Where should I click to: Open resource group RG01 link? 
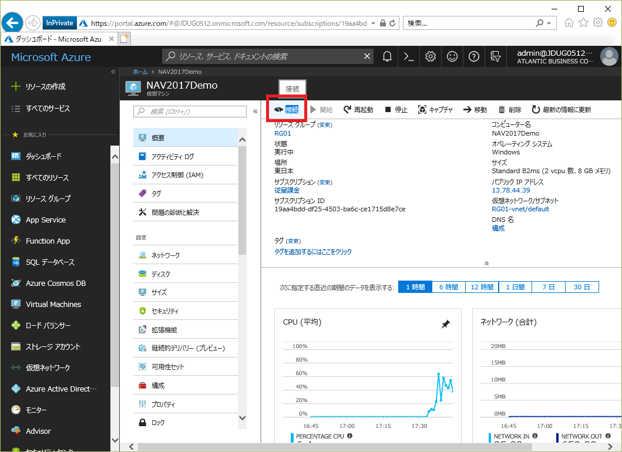click(x=283, y=133)
